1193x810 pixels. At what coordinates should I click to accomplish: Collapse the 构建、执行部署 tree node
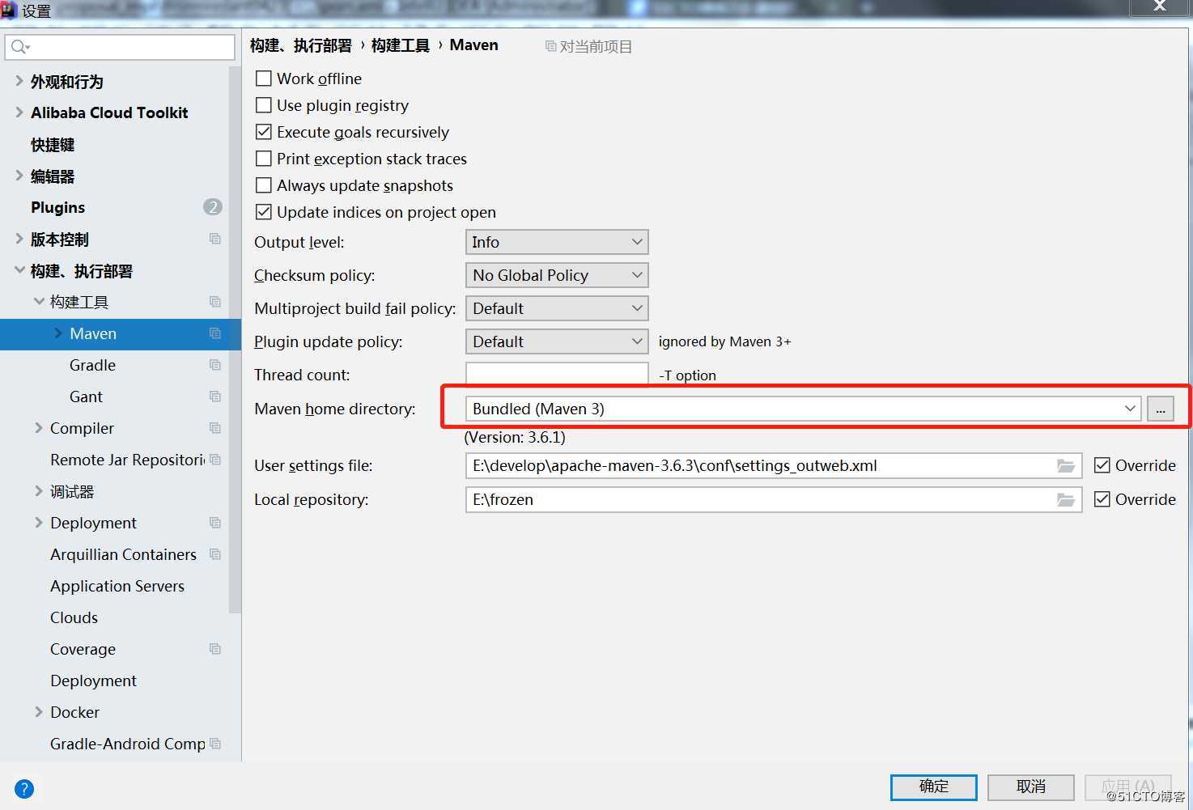19,270
